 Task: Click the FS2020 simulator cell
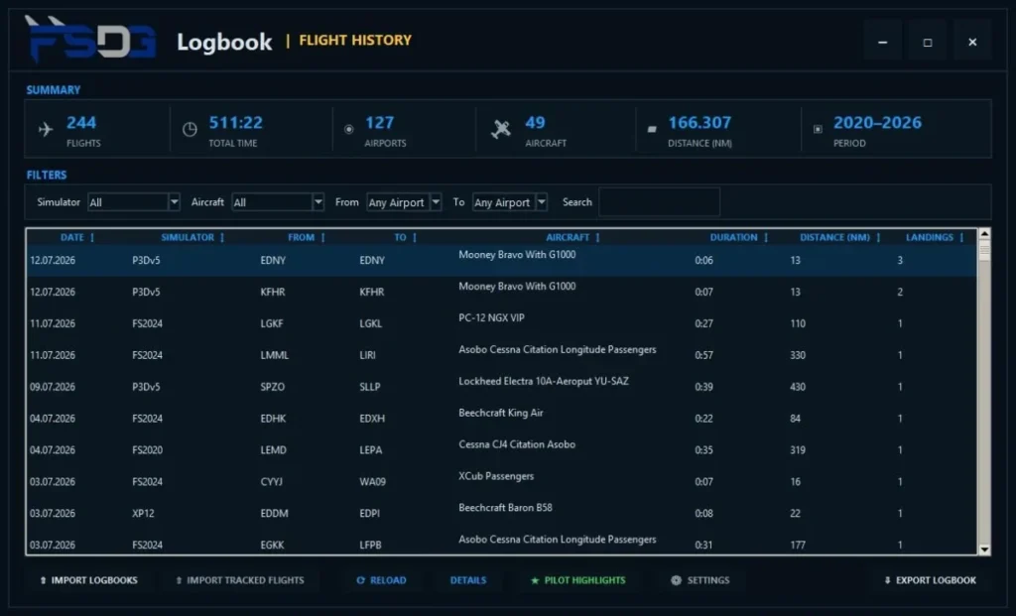coord(147,450)
